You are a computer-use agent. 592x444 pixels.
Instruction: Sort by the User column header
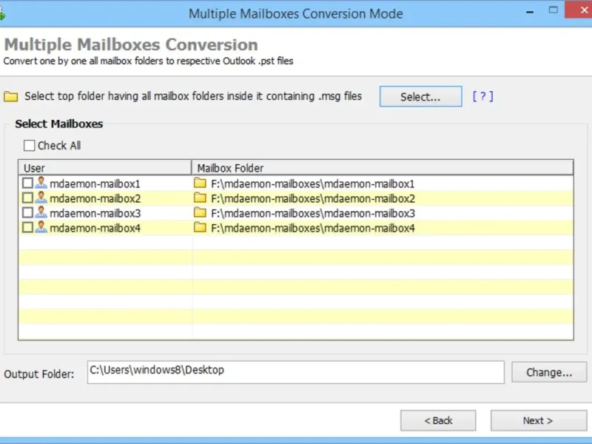pos(104,168)
